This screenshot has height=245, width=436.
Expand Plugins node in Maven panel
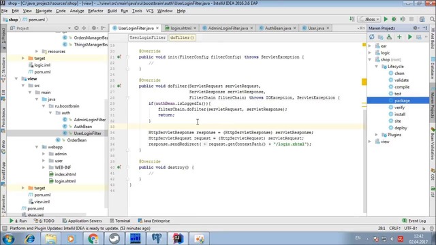pos(377,135)
